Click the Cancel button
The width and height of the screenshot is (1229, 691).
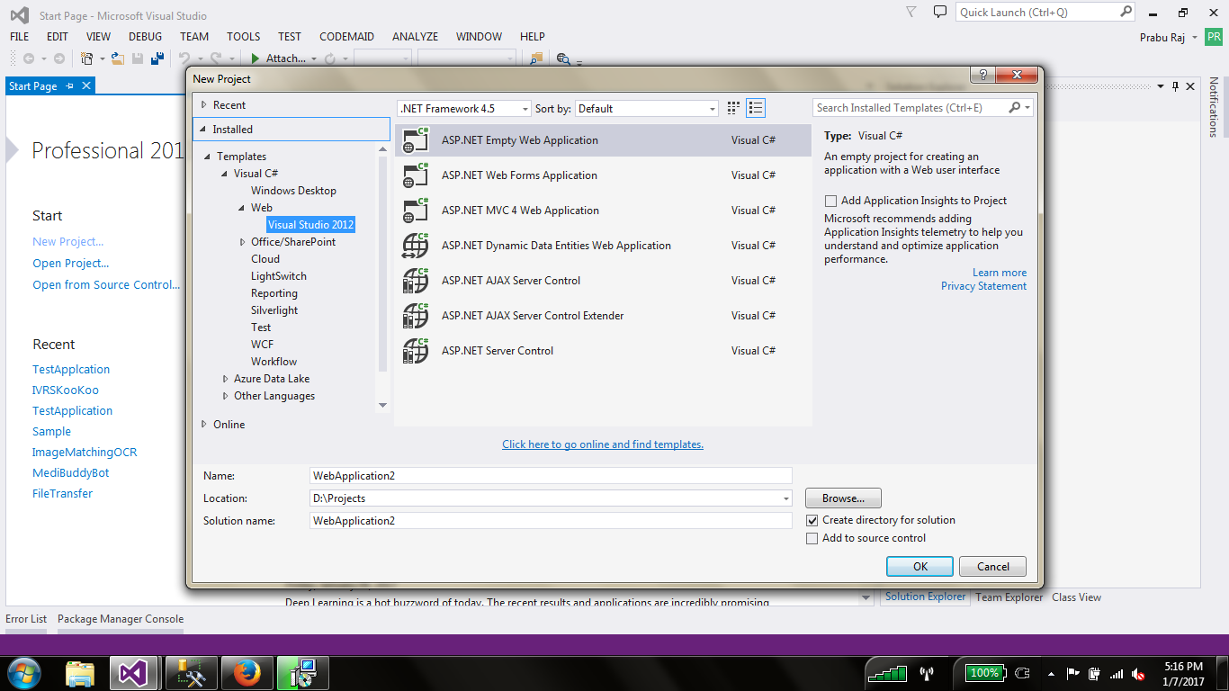(992, 567)
